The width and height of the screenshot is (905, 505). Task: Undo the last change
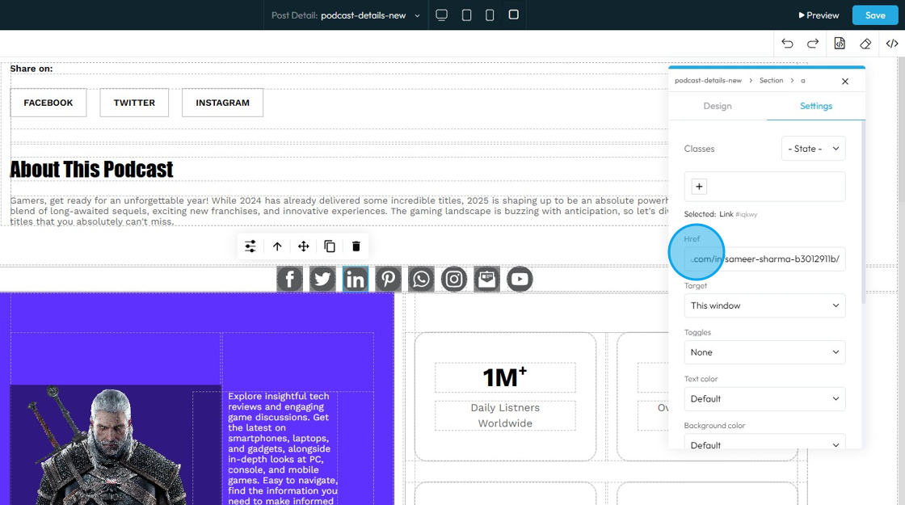click(787, 44)
